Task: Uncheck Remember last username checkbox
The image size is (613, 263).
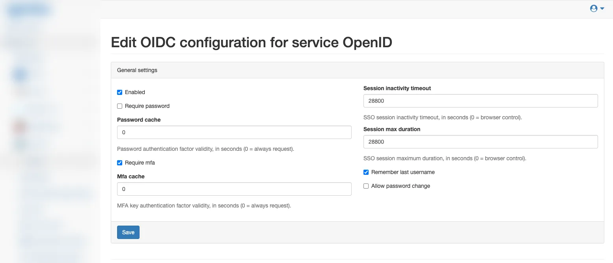Action: (x=366, y=172)
